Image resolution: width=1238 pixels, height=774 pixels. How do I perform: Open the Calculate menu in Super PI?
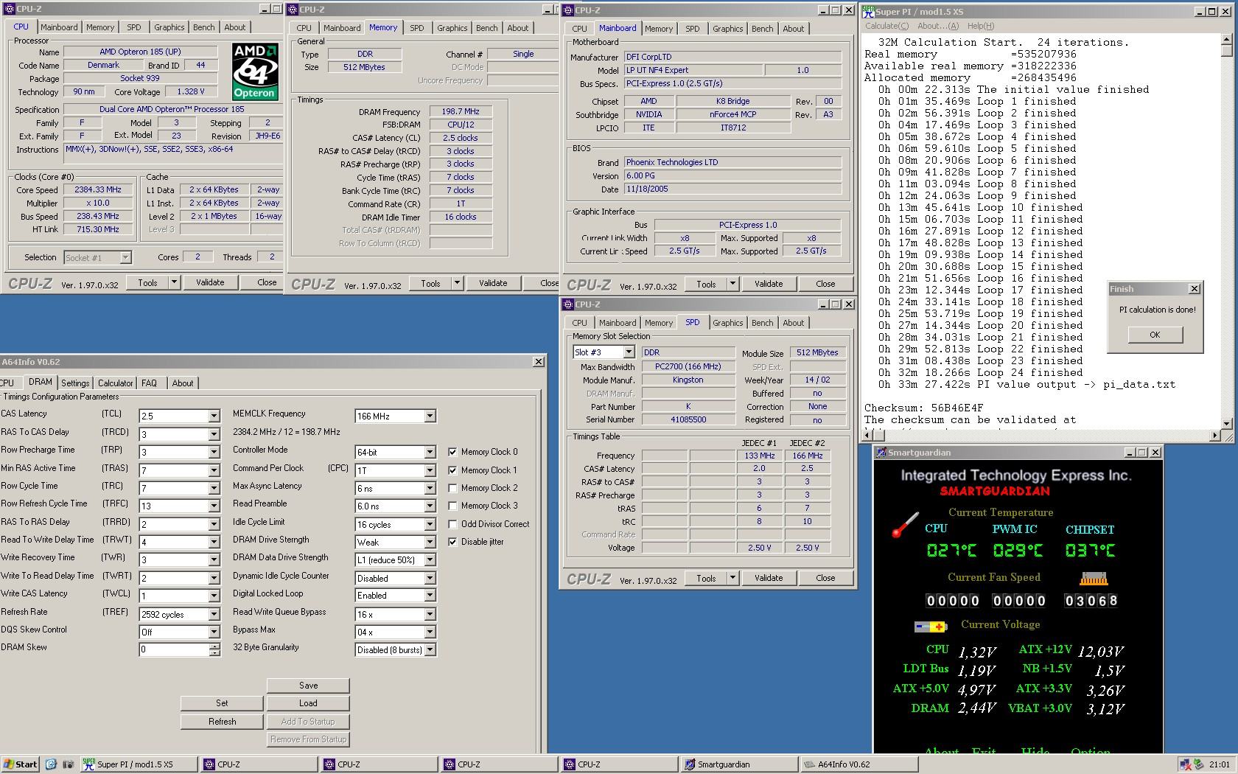tap(886, 26)
